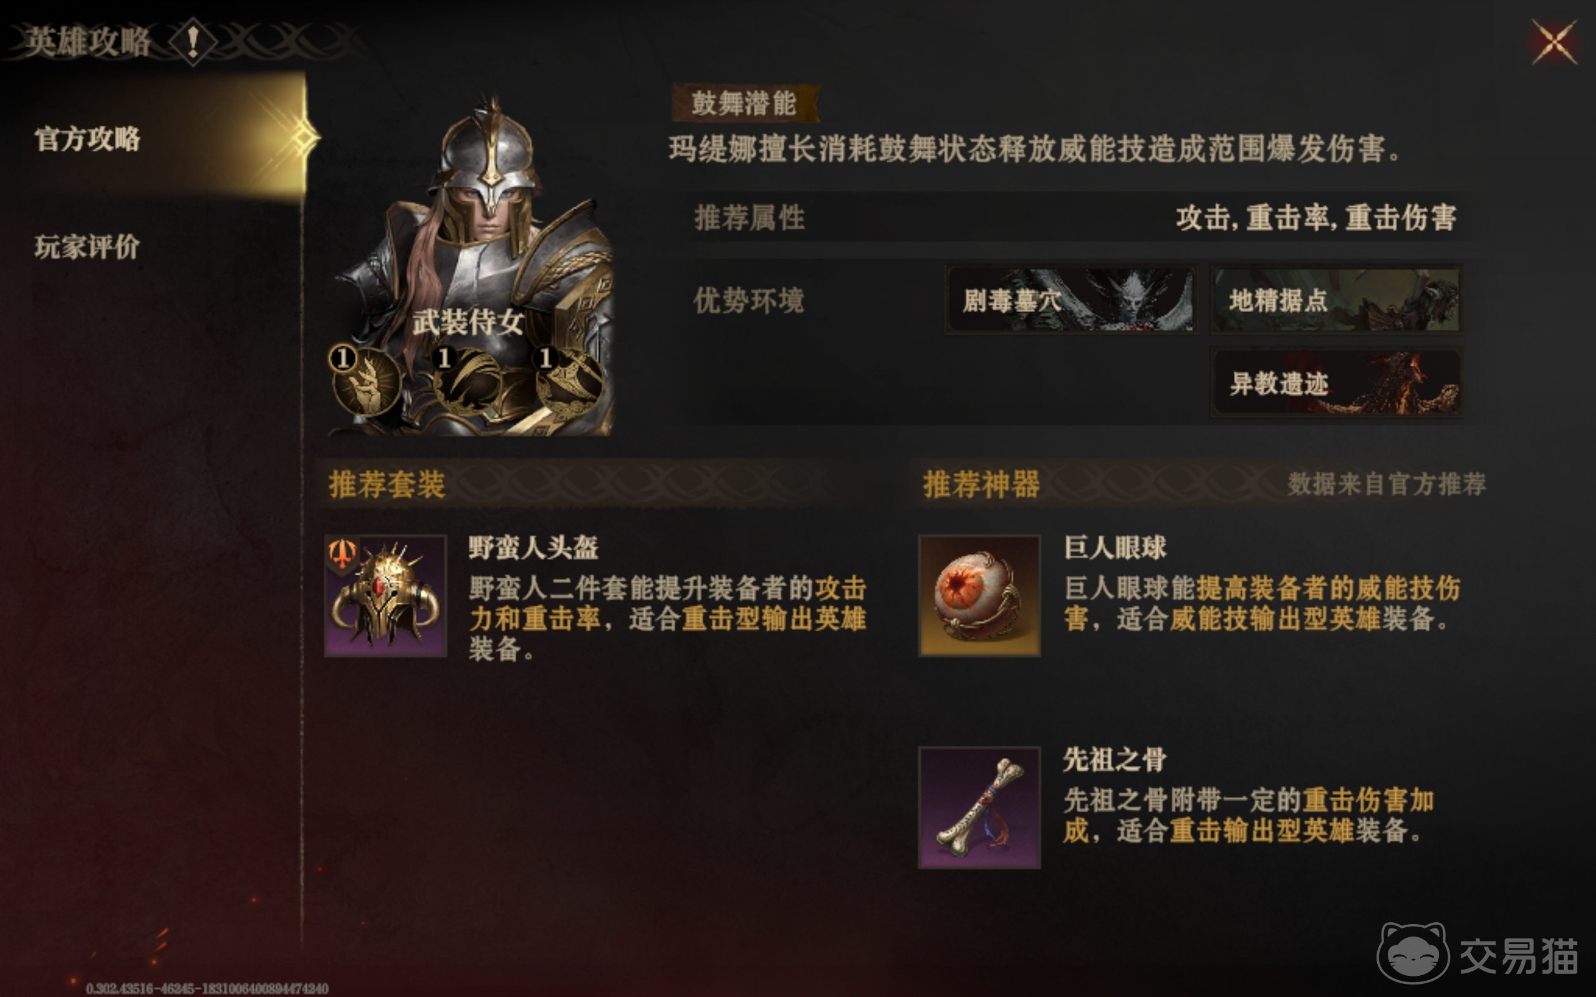The height and width of the screenshot is (997, 1596).
Task: Click the 鼓舞潜能 label tag
Action: [x=745, y=103]
